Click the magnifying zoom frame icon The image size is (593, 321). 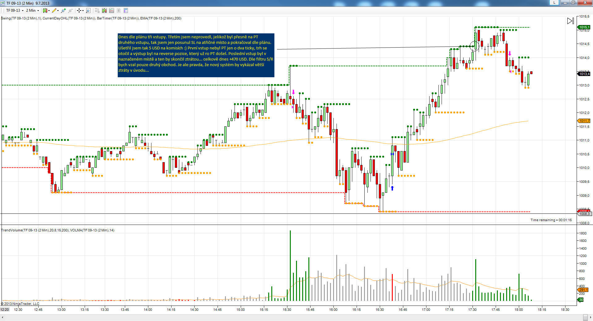coord(88,11)
